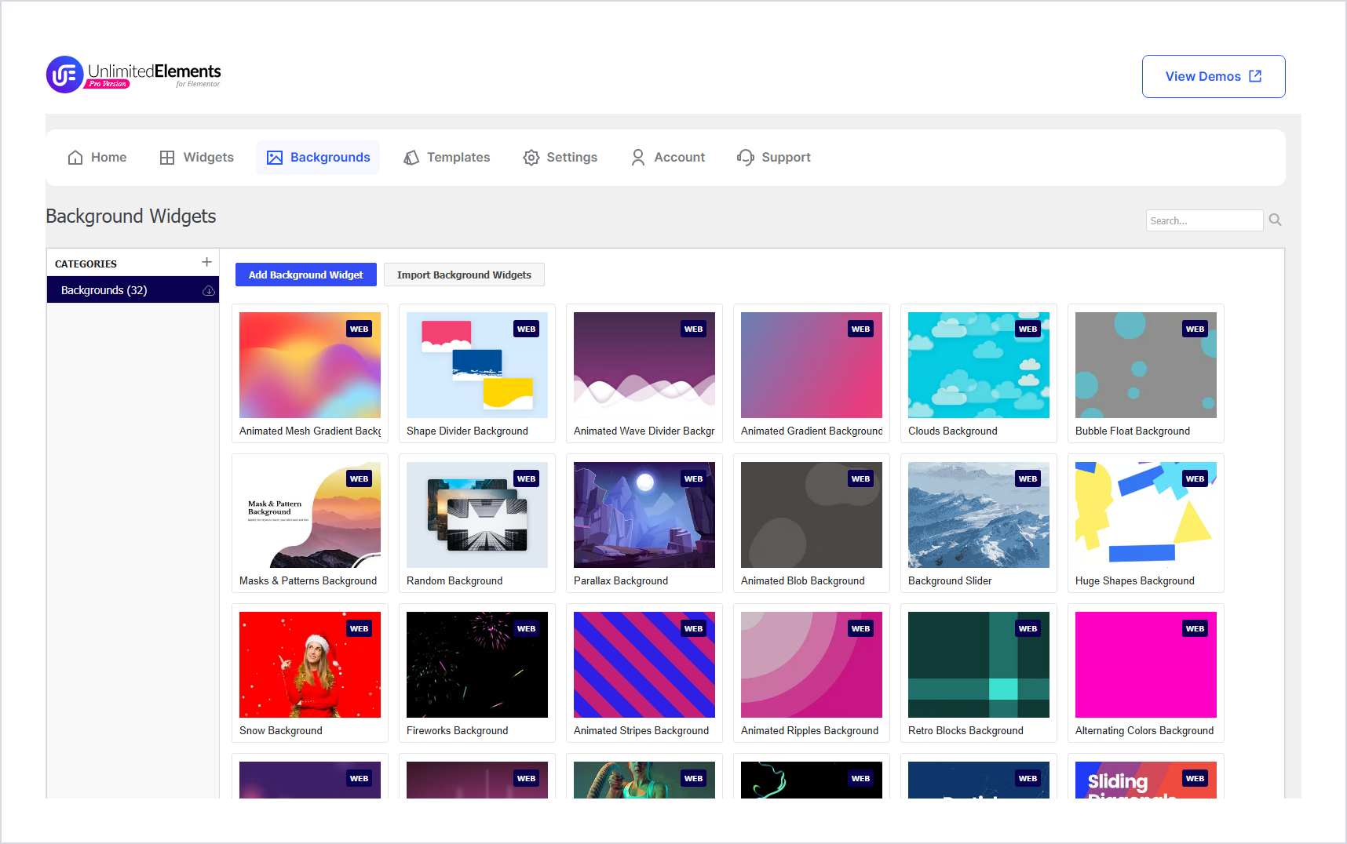Open the Home tab
Viewport: 1347px width, 844px height.
(x=97, y=158)
